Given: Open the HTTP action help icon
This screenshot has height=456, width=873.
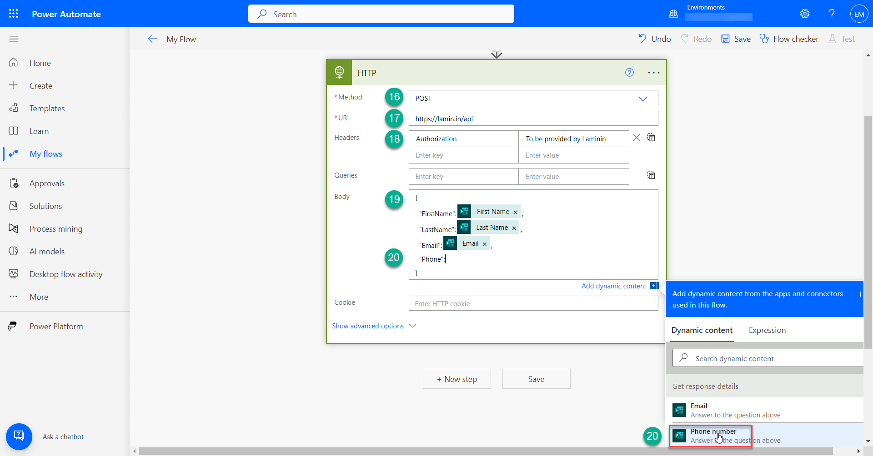Looking at the screenshot, I should tap(629, 73).
